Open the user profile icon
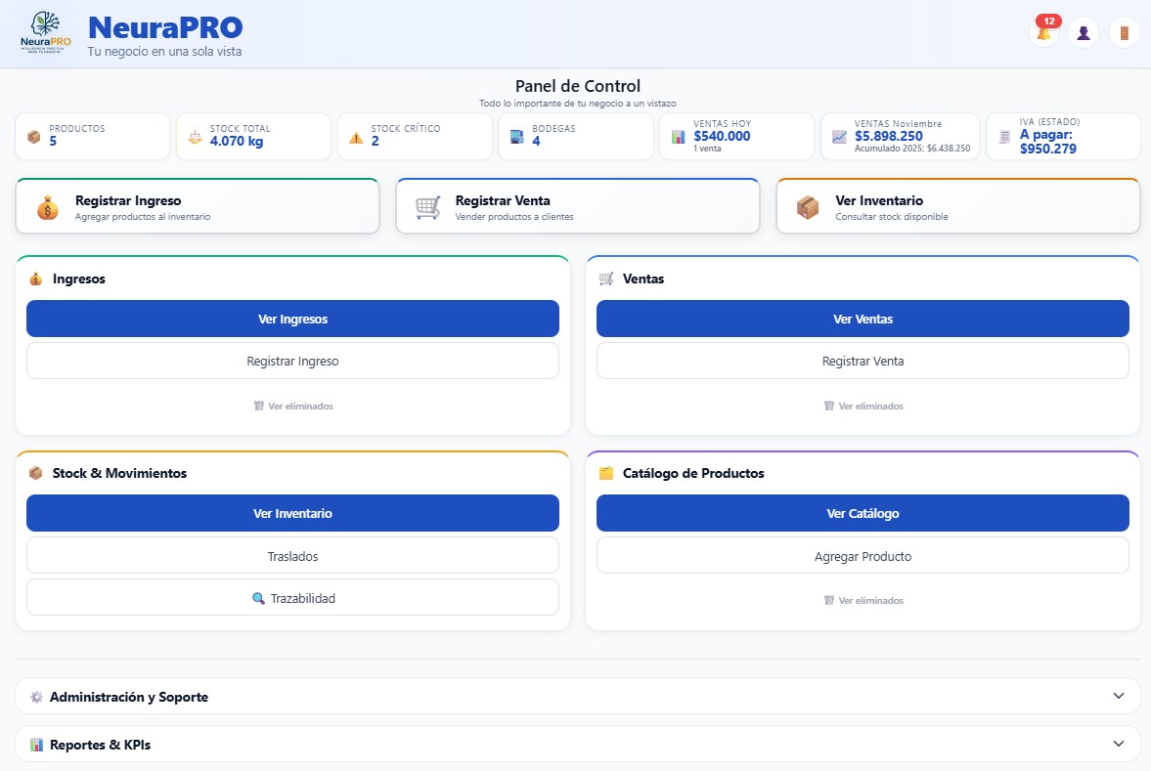 click(x=1084, y=32)
